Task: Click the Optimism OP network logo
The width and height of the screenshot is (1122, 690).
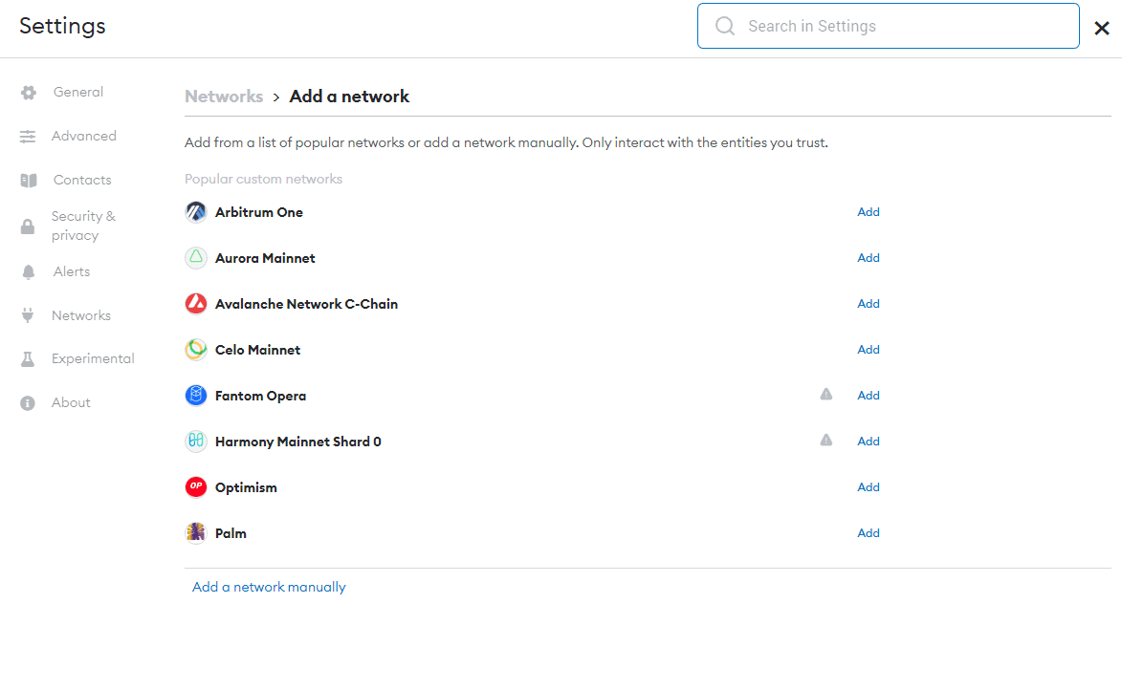Action: pos(196,487)
